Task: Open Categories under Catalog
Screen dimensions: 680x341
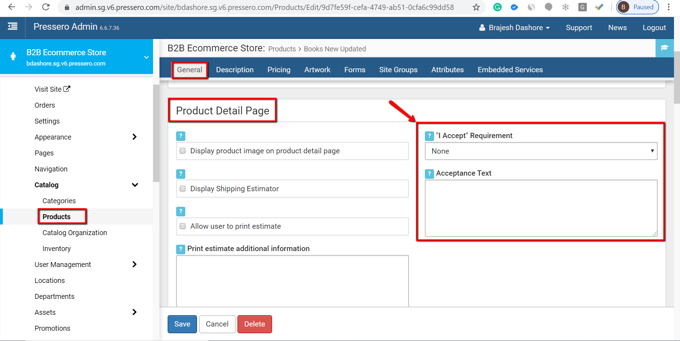Action: click(59, 201)
